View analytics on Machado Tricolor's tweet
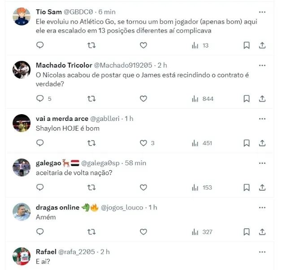The height and width of the screenshot is (270, 282). (x=203, y=99)
